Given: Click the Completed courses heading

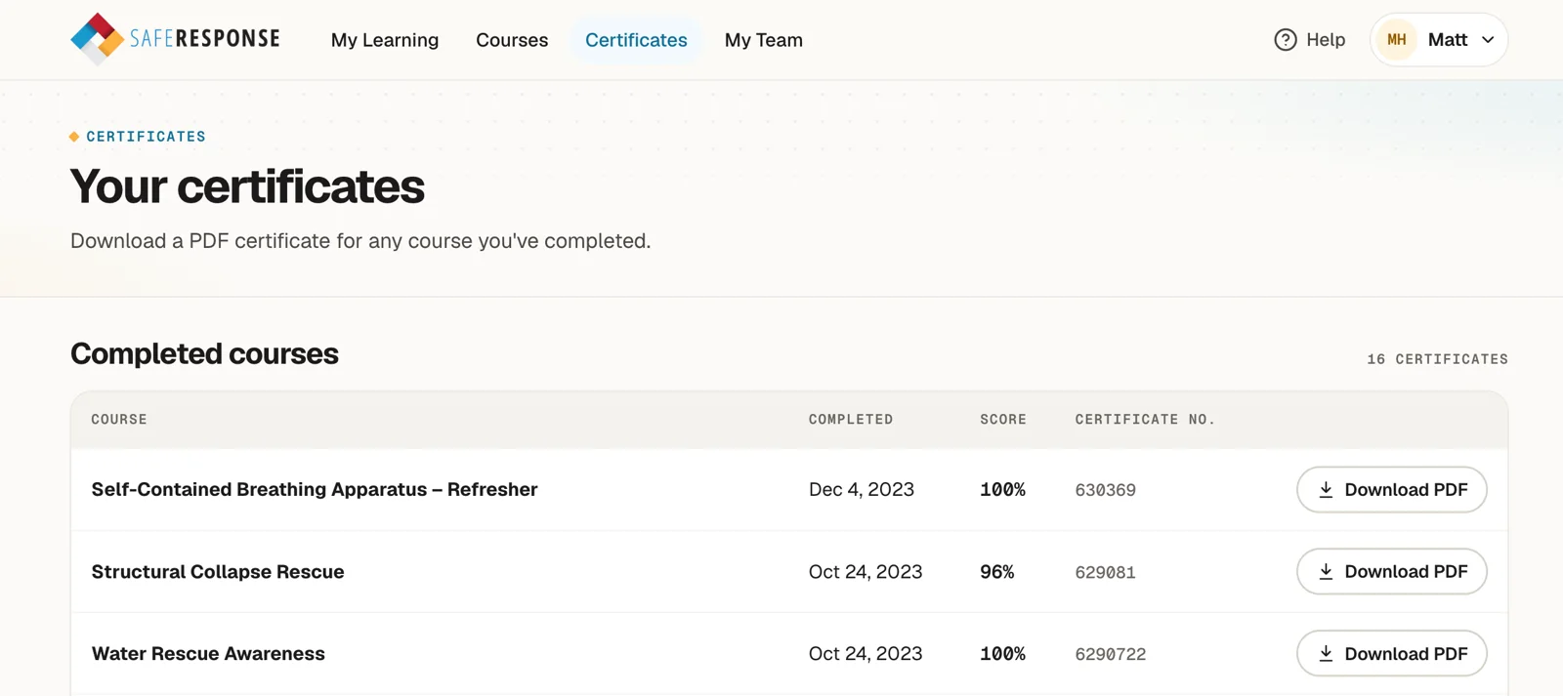Looking at the screenshot, I should (204, 353).
